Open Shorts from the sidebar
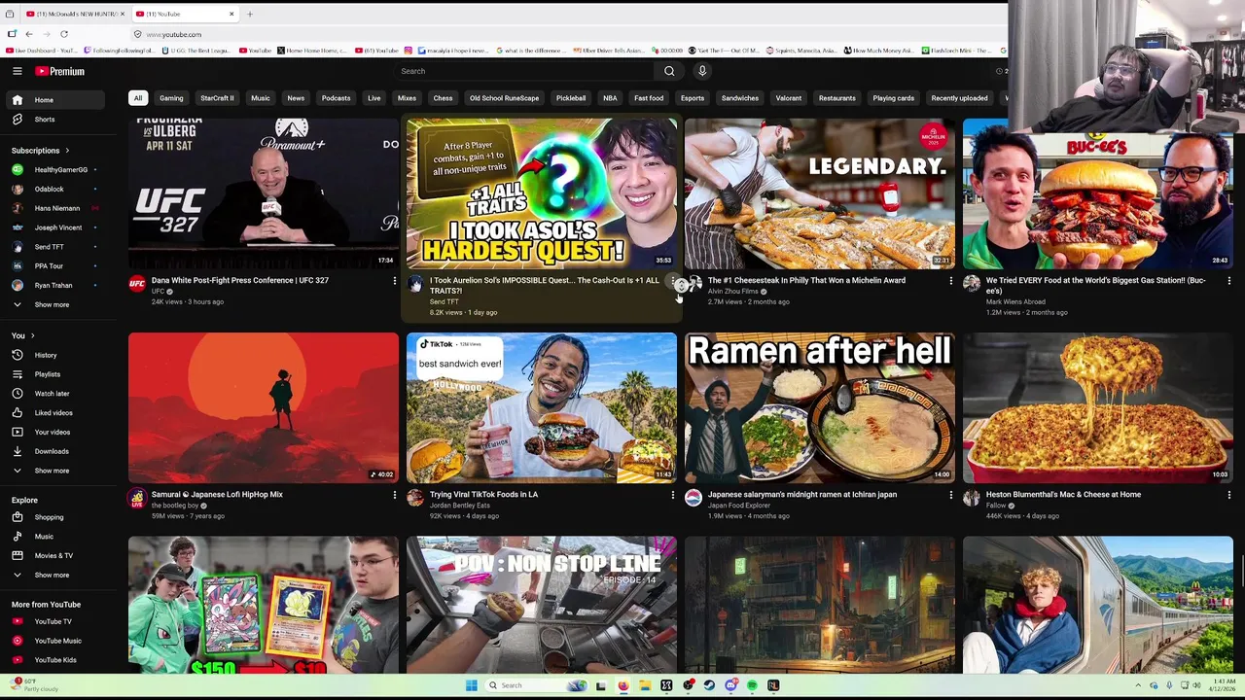 [x=54, y=119]
